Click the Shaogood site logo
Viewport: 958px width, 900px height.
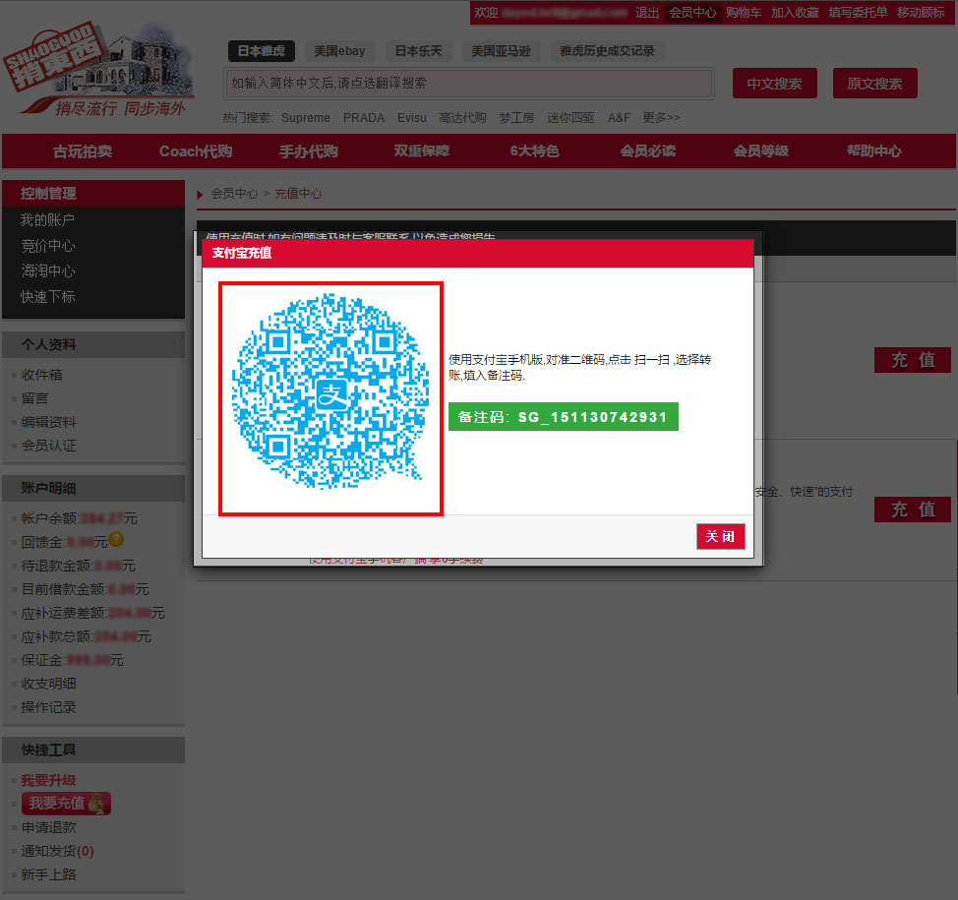(99, 70)
